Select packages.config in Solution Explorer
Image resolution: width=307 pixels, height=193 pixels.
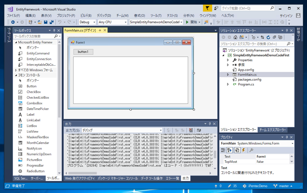(250, 79)
